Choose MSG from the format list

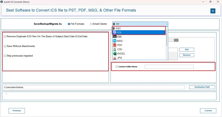(x=139, y=41)
